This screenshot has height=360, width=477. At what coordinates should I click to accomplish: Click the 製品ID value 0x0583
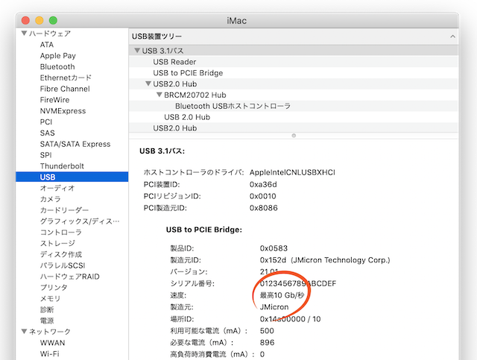(274, 248)
